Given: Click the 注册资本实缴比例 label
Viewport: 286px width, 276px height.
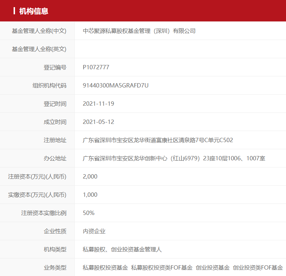Looking at the screenshot, I should 44,213.
